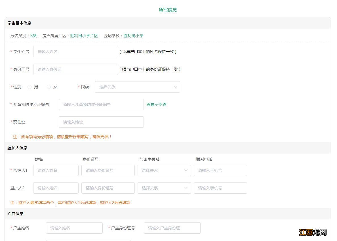Viewport: 337px width, 241px height.
Task: Select the 男 gender radio button
Action: click(x=30, y=87)
